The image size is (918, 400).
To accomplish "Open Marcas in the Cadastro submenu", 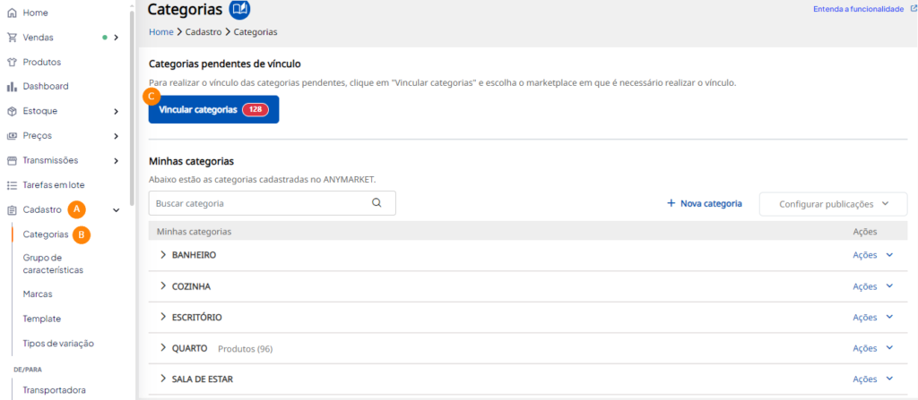I will point(38,294).
